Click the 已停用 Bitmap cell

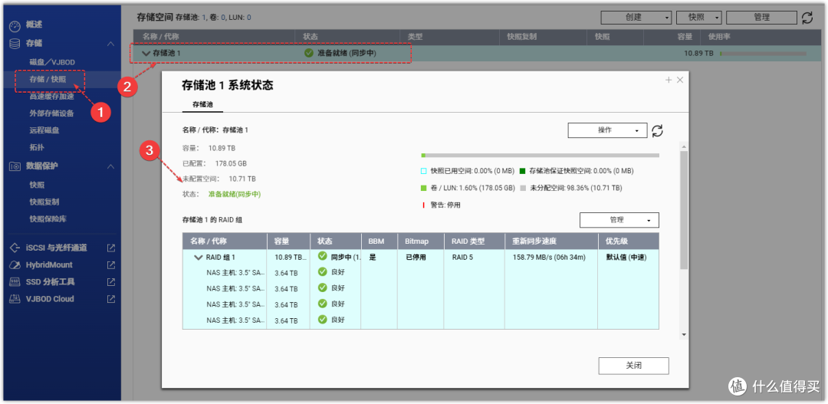click(415, 258)
